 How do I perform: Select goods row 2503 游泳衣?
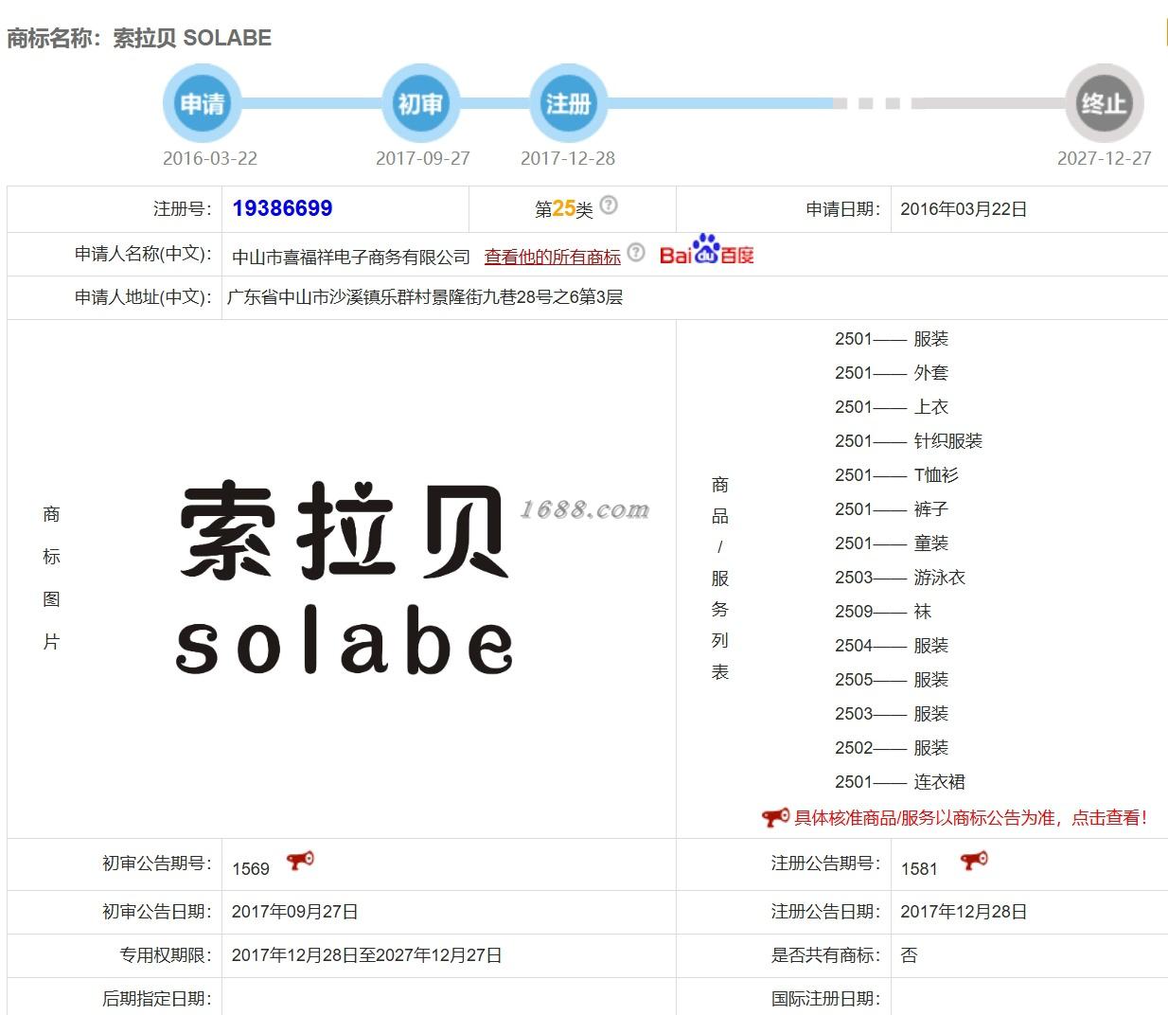900,578
